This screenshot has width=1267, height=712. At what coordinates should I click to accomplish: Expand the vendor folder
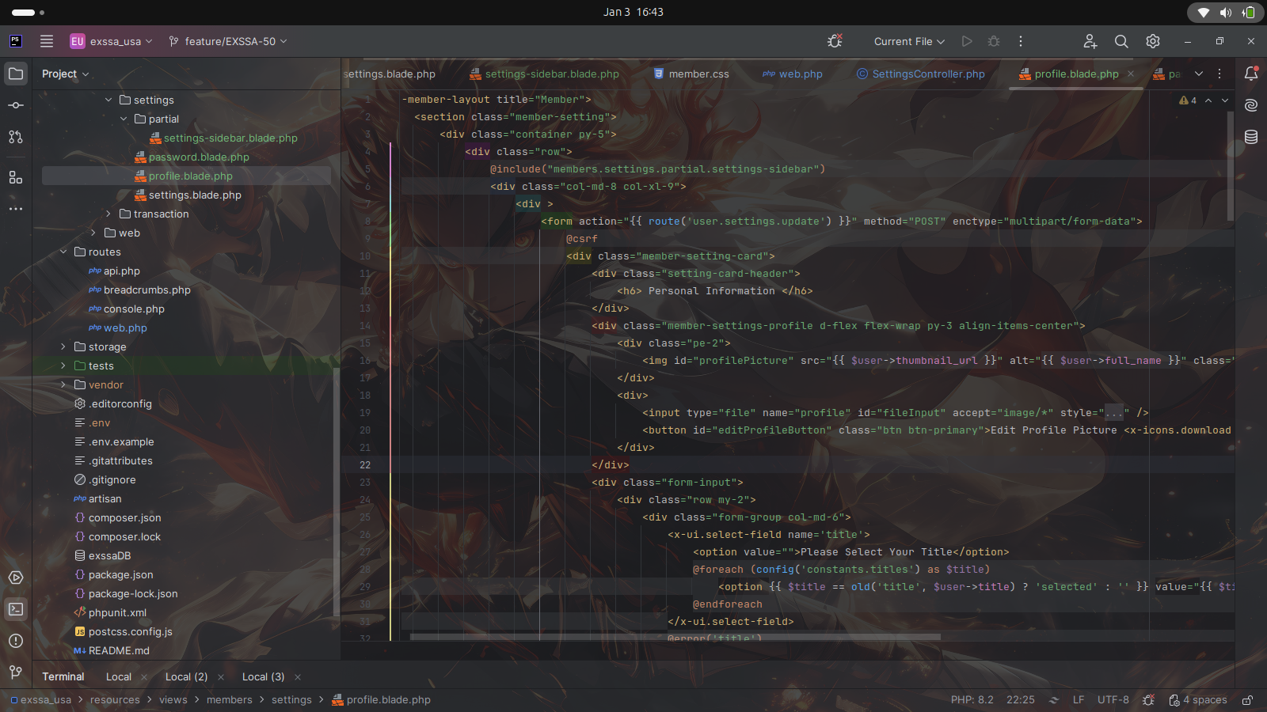click(63, 384)
